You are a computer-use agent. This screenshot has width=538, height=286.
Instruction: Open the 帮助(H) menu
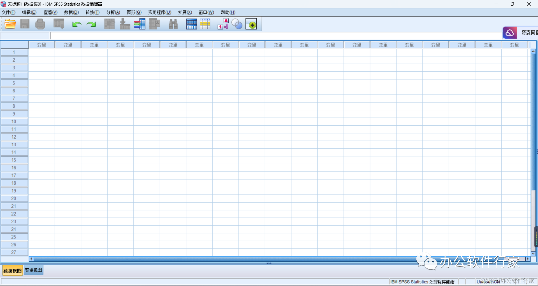click(228, 12)
